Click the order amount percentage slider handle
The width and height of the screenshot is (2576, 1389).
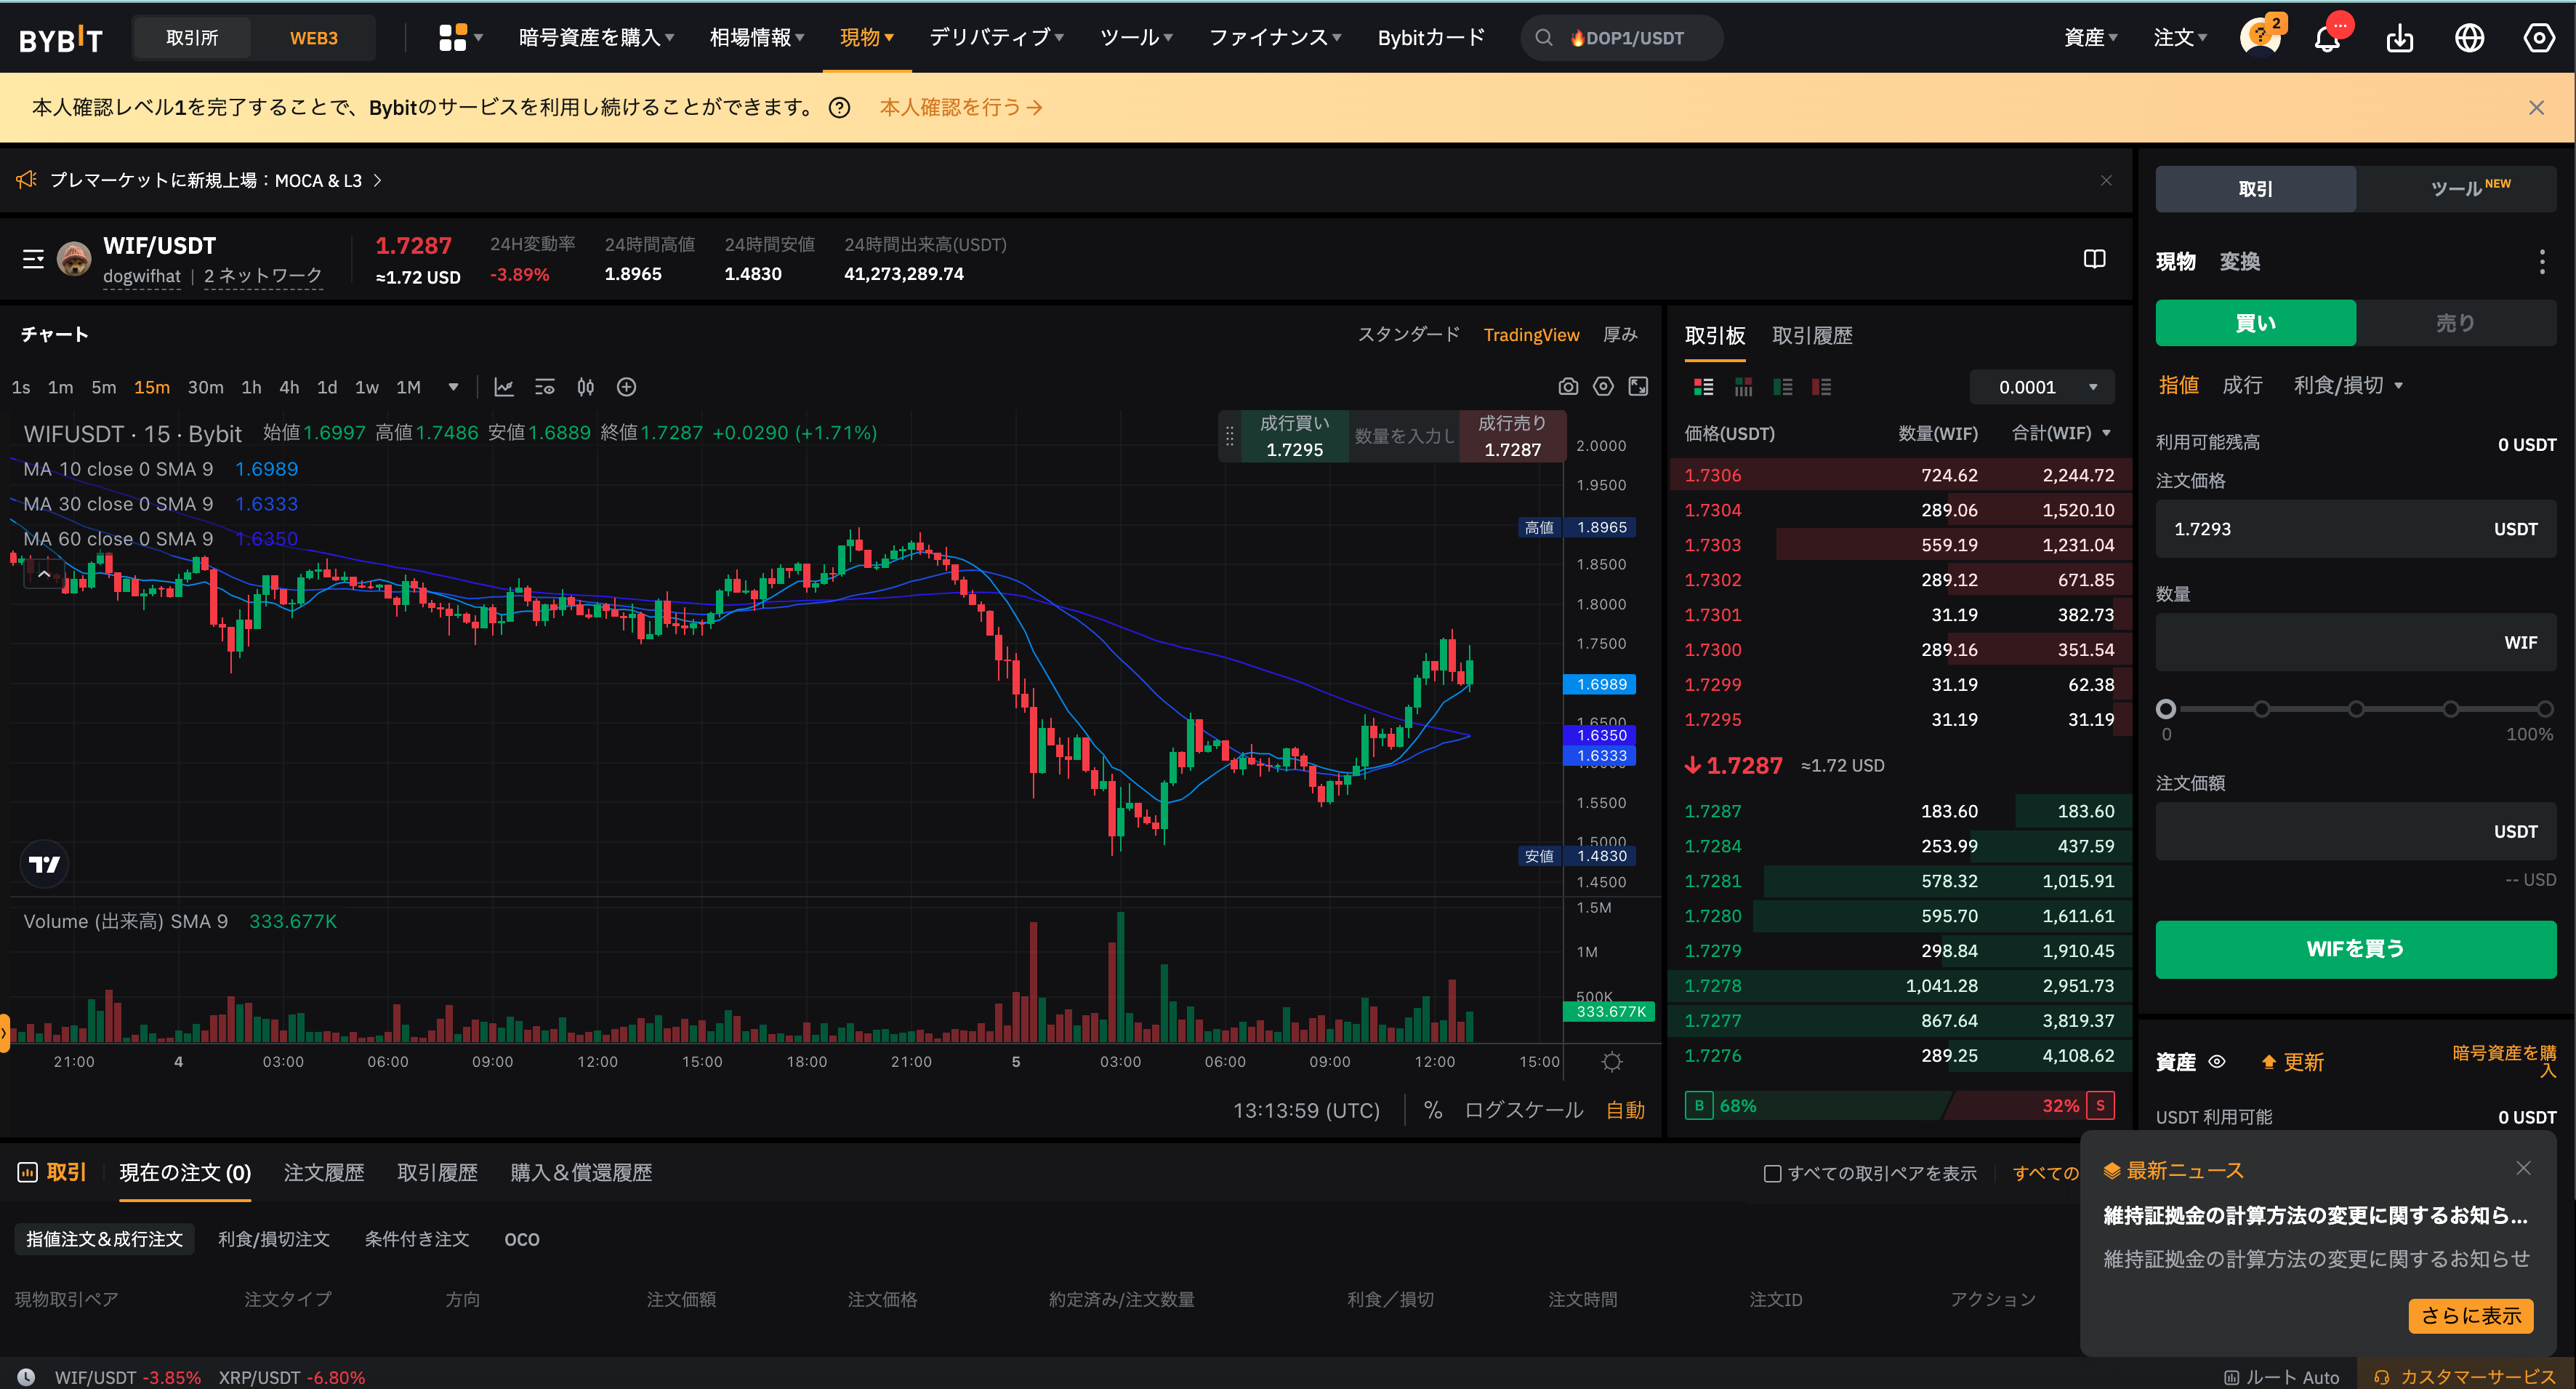pyautogui.click(x=2166, y=710)
